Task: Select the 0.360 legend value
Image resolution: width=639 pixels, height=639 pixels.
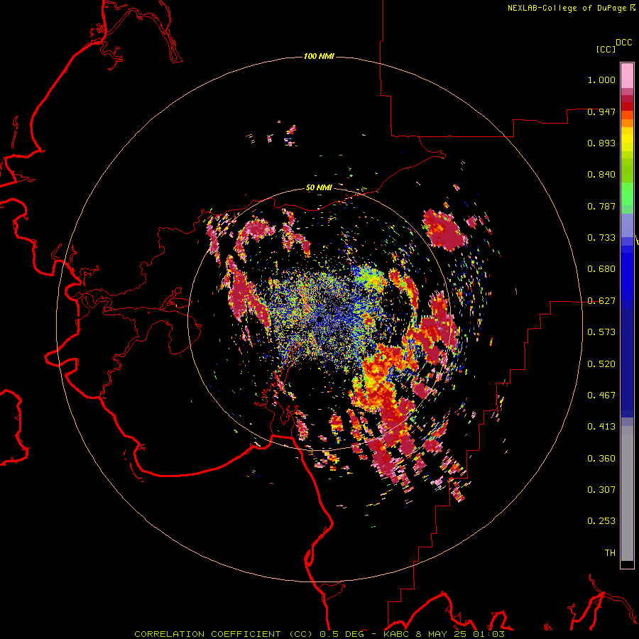Action: point(601,459)
